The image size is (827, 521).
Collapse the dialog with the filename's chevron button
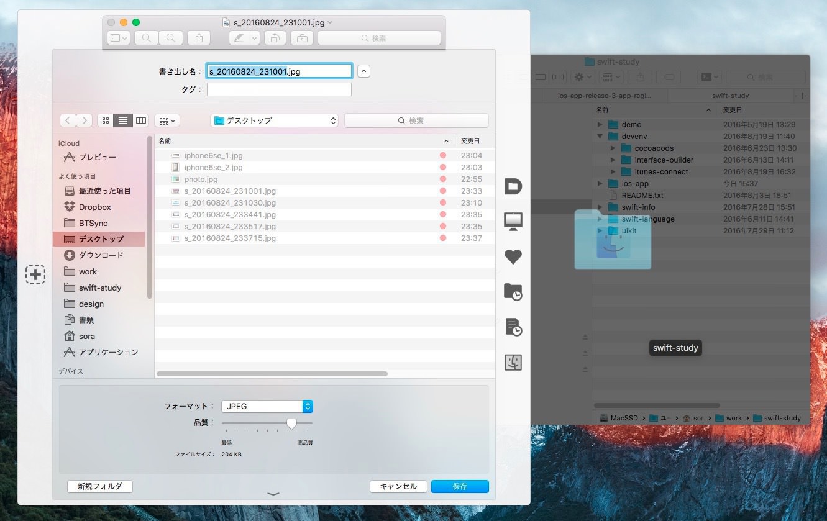point(364,71)
